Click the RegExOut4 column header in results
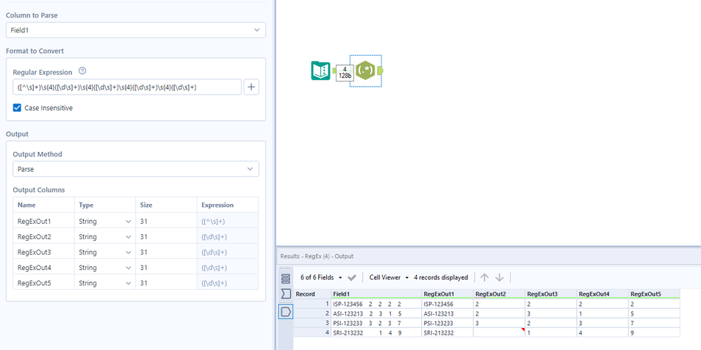Viewport: 701px width, 350px height. [x=603, y=294]
